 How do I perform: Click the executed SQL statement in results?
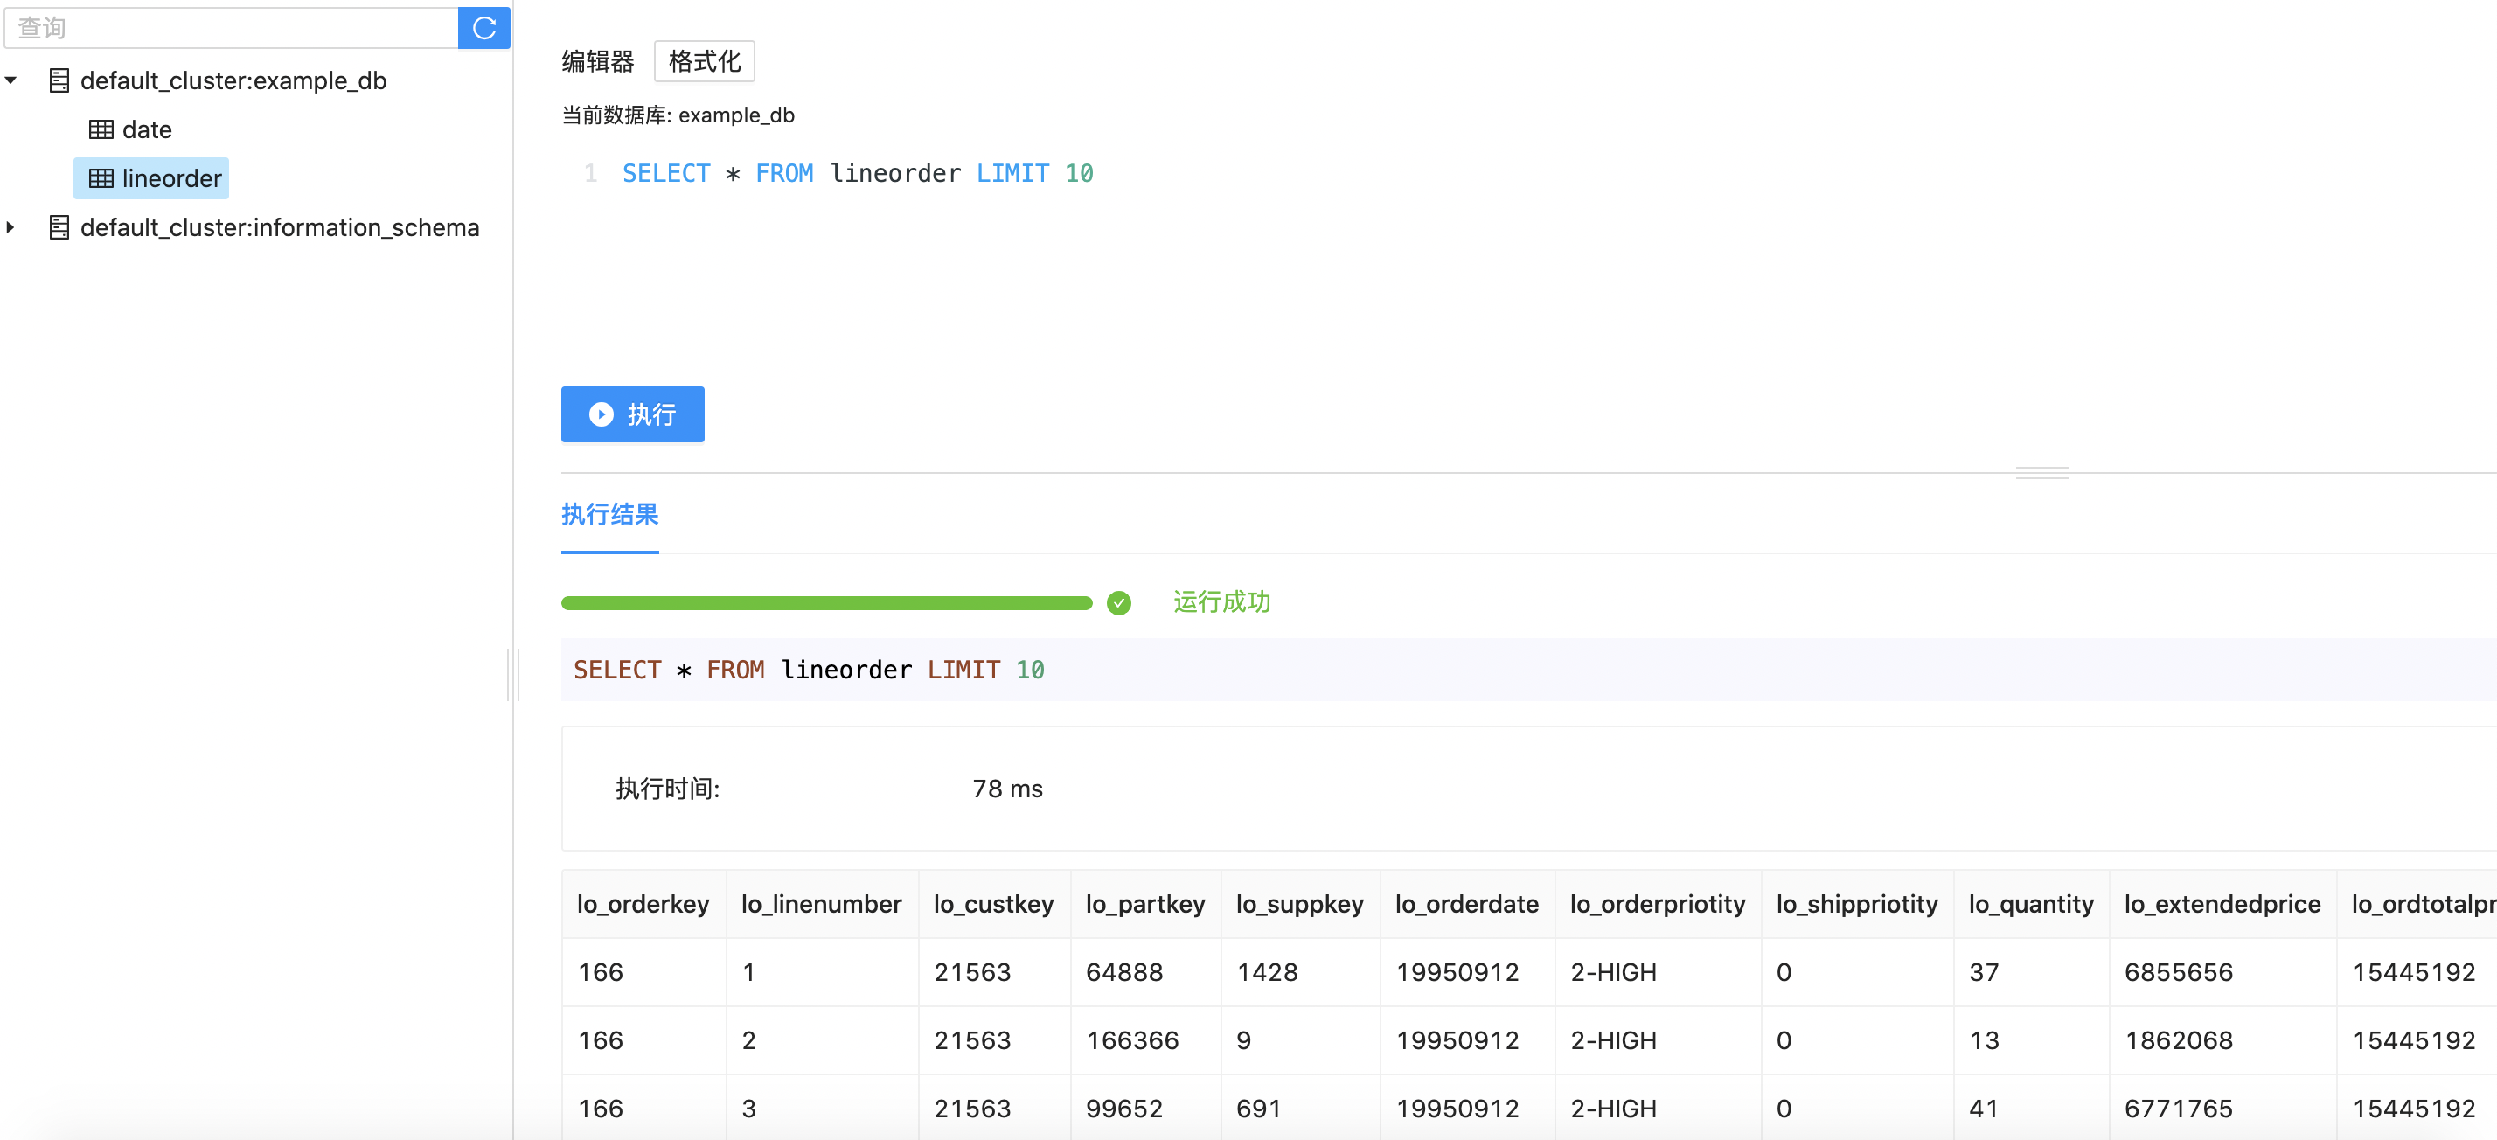(809, 670)
